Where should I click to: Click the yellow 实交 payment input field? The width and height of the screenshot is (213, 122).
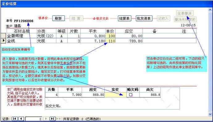[115, 95]
